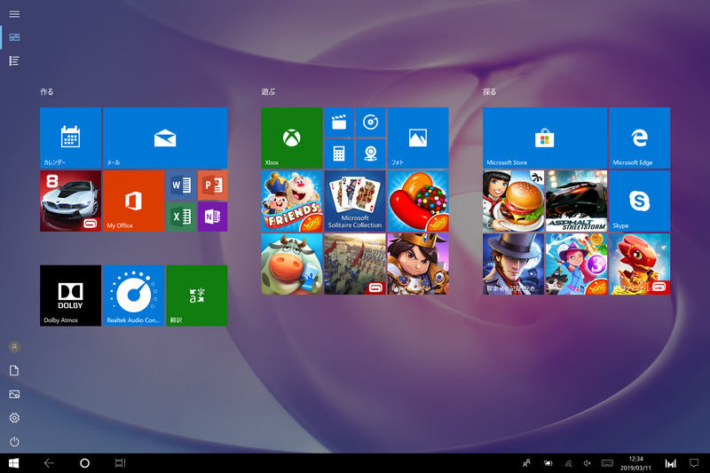Launch the Candy Crush Saga tile
Image resolution: width=710 pixels, height=473 pixels.
point(418,201)
